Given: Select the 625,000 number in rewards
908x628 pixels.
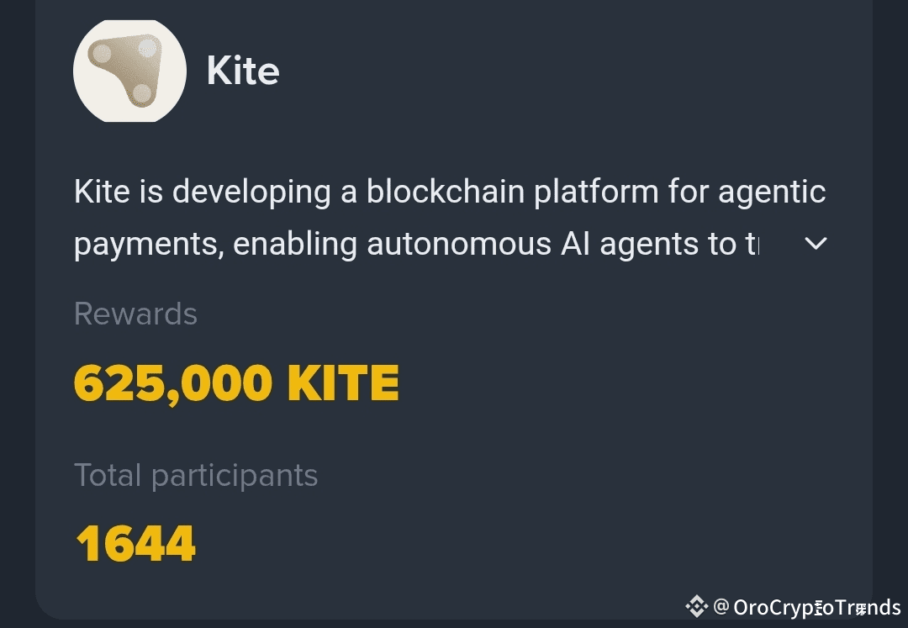Looking at the screenshot, I should pyautogui.click(x=173, y=384).
